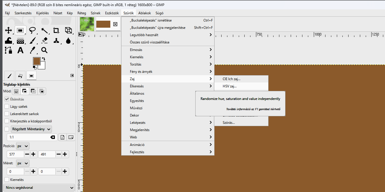Clear the 1:1 aspect ratio field
The width and height of the screenshot is (385, 192).
tap(52, 137)
